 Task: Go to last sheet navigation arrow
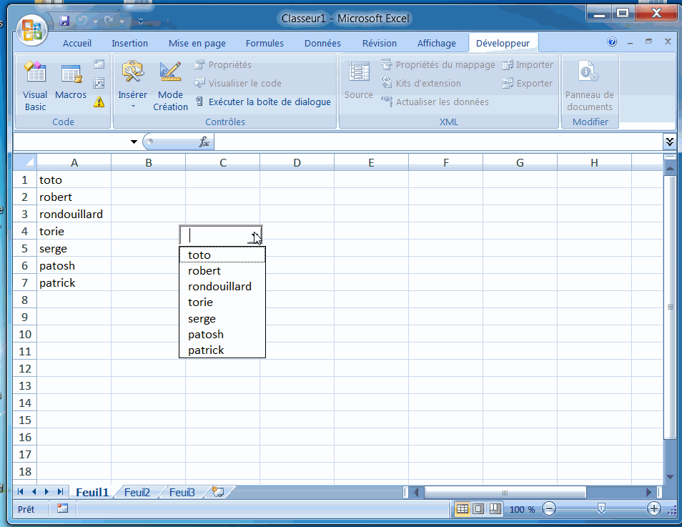61,492
